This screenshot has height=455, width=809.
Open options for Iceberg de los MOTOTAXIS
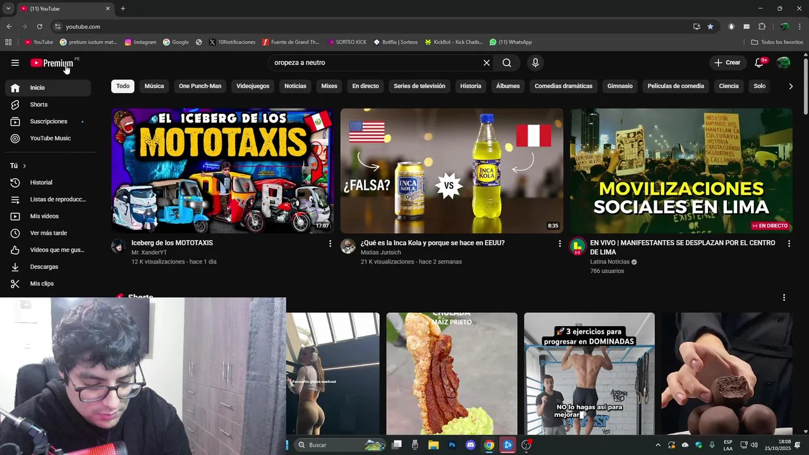click(330, 243)
